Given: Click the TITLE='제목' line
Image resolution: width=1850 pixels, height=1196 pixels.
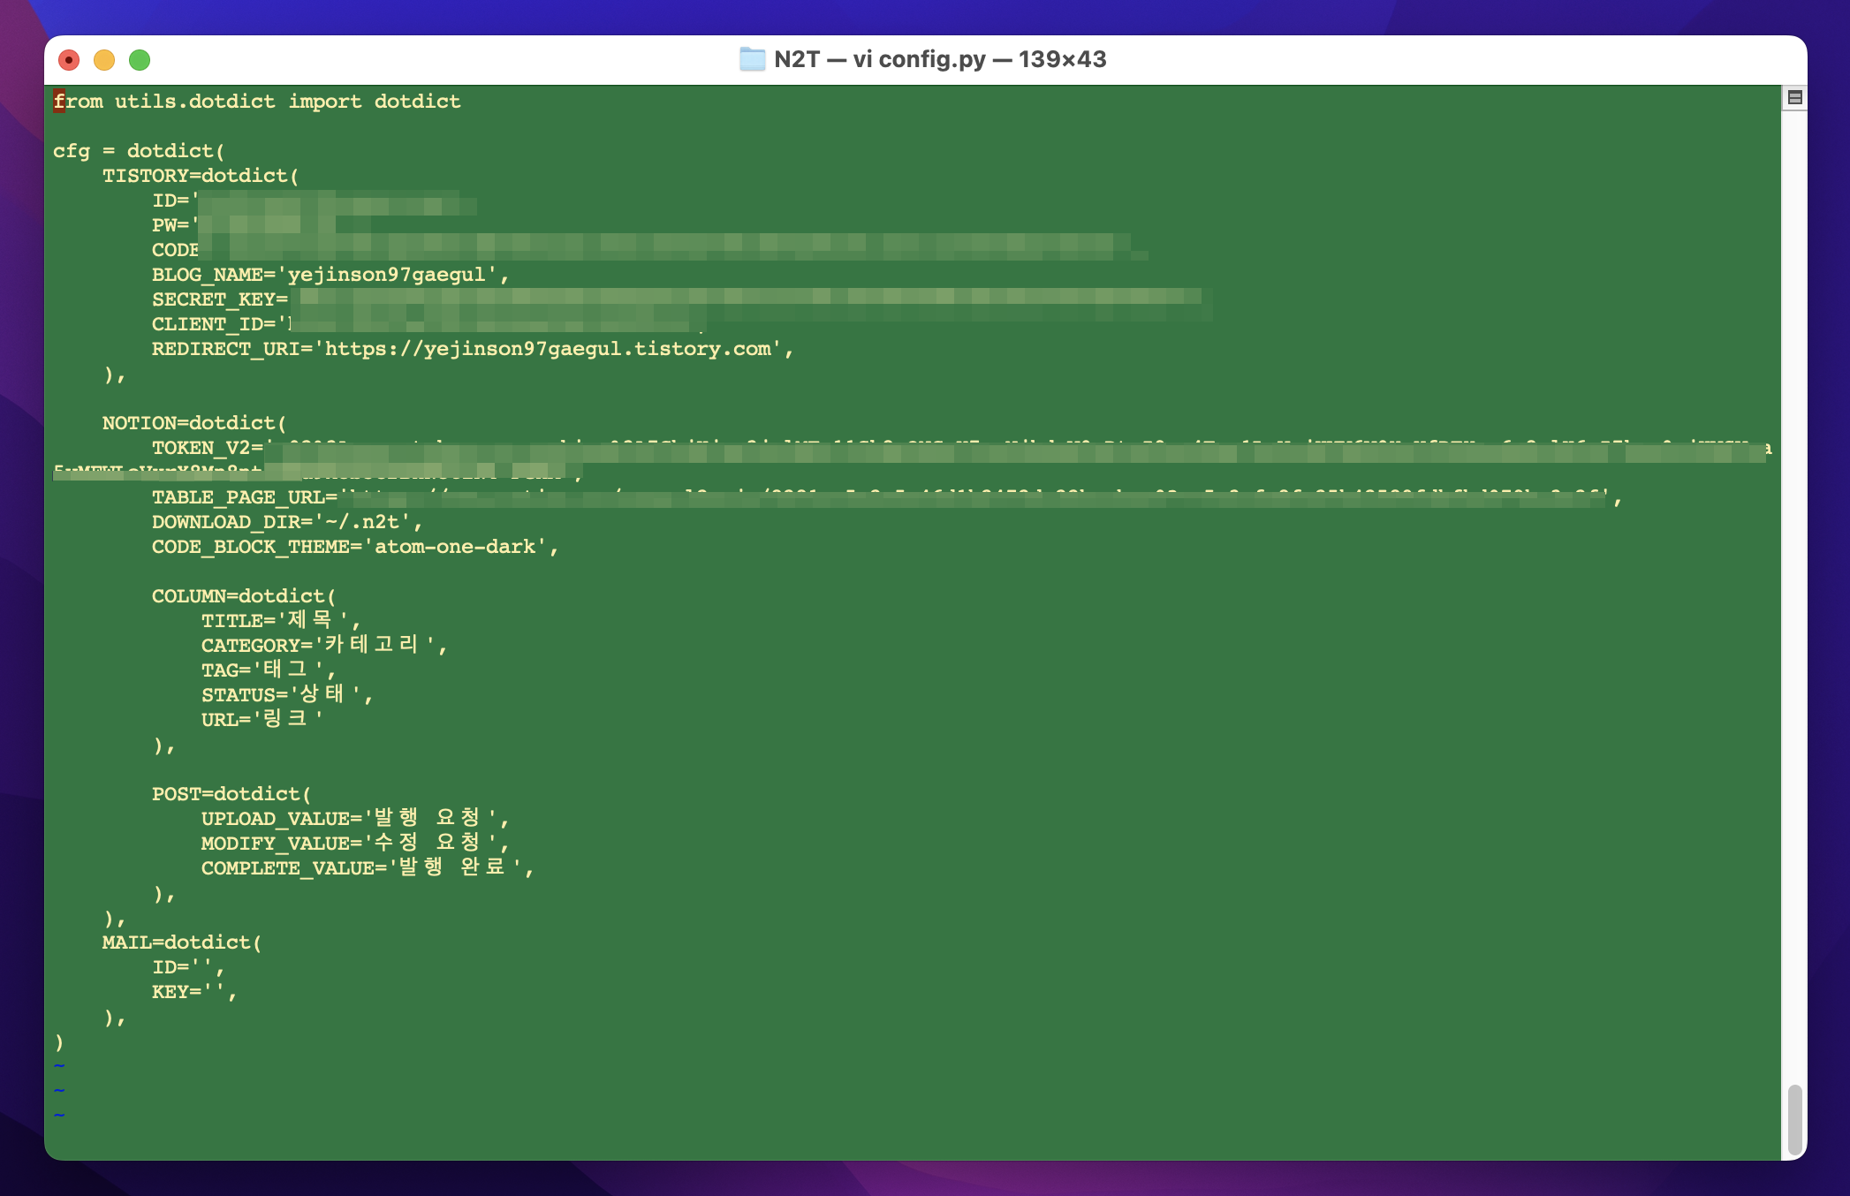Looking at the screenshot, I should (281, 621).
